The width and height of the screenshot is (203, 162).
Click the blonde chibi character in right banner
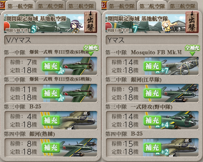click(169, 26)
